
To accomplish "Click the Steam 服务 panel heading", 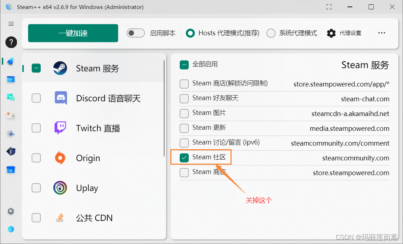I will tap(365, 65).
